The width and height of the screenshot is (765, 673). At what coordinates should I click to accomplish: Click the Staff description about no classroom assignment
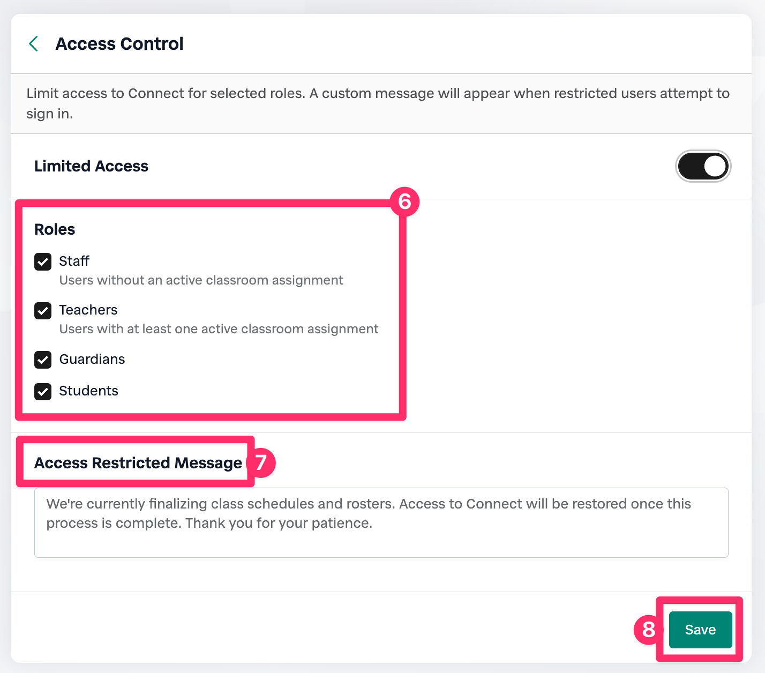[201, 280]
